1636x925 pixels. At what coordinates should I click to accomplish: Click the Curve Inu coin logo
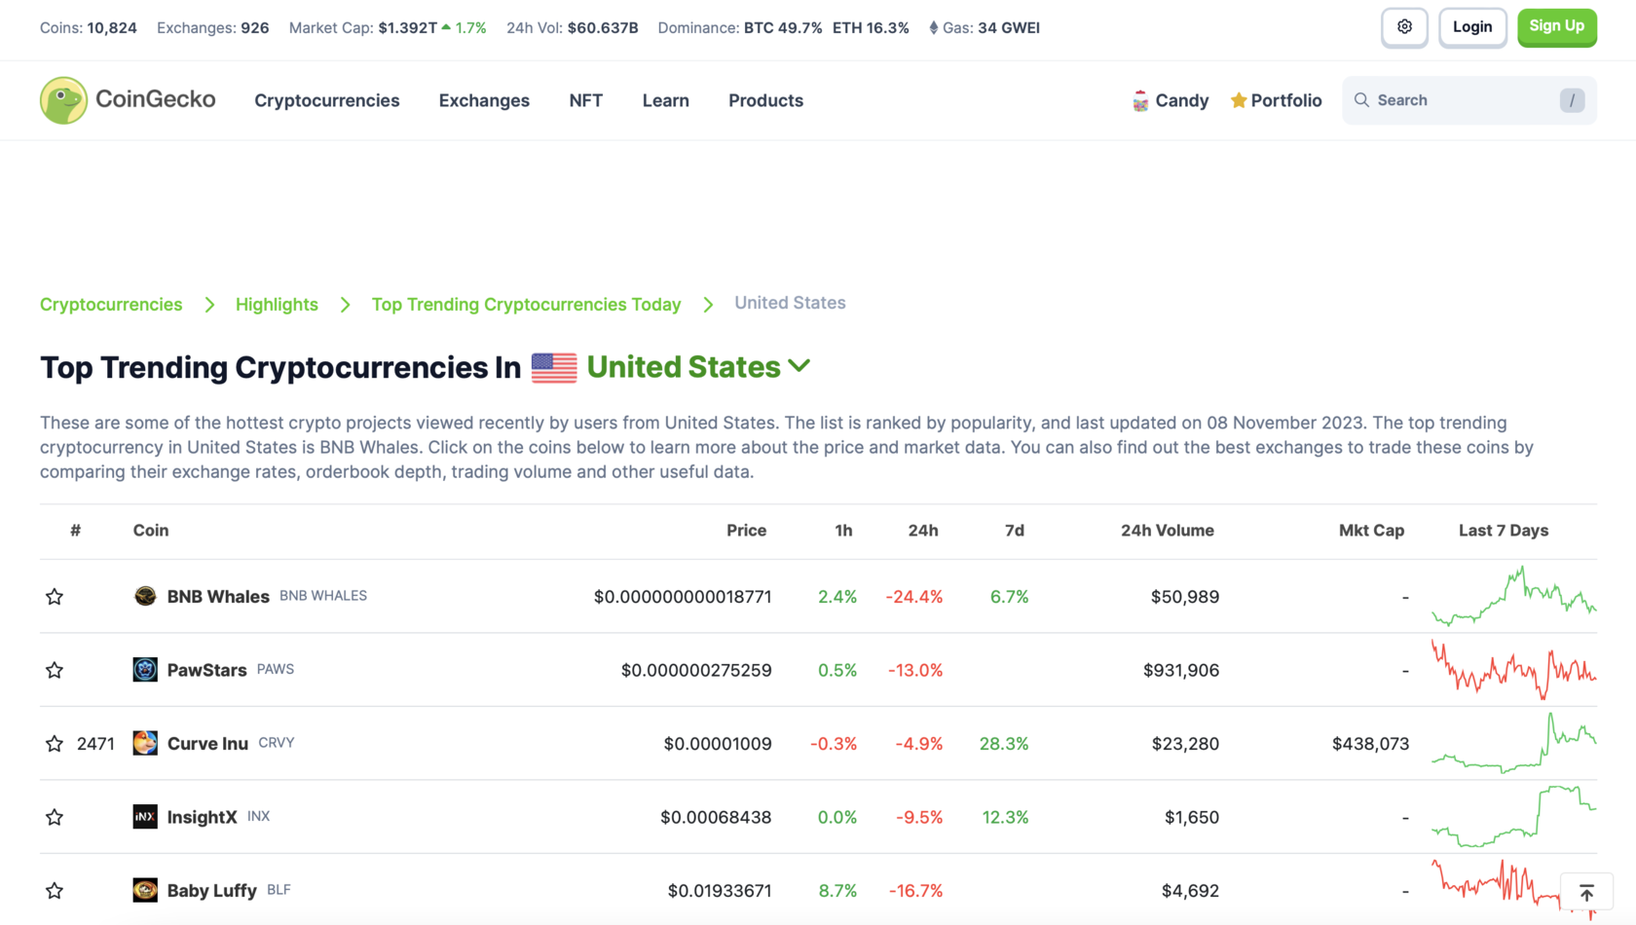pyautogui.click(x=144, y=743)
